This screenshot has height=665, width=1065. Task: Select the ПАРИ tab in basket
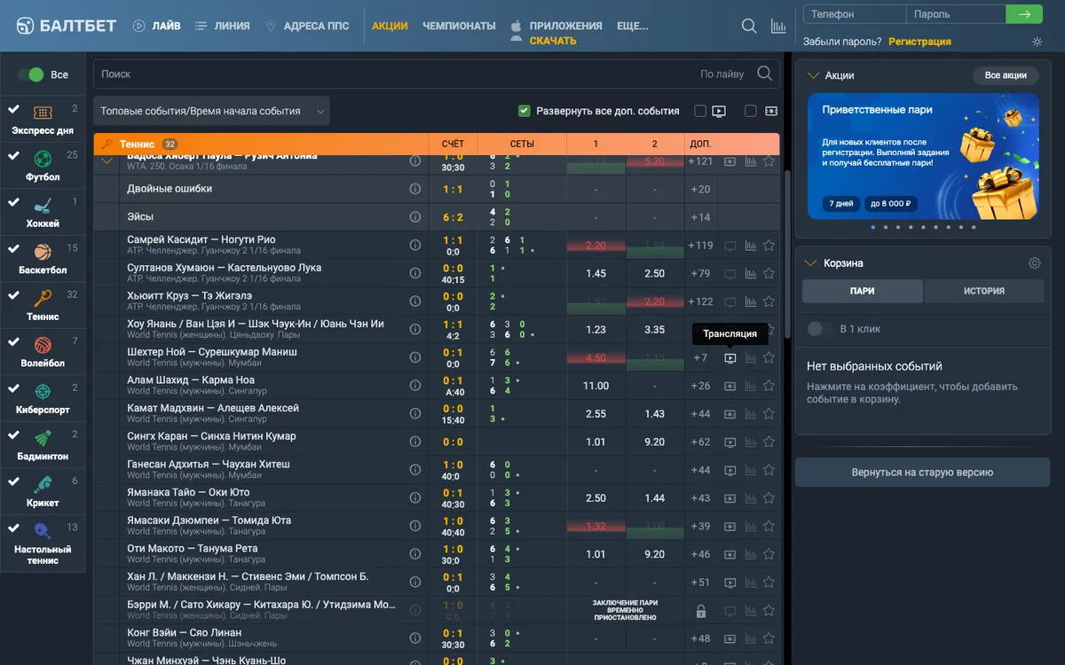coord(863,291)
